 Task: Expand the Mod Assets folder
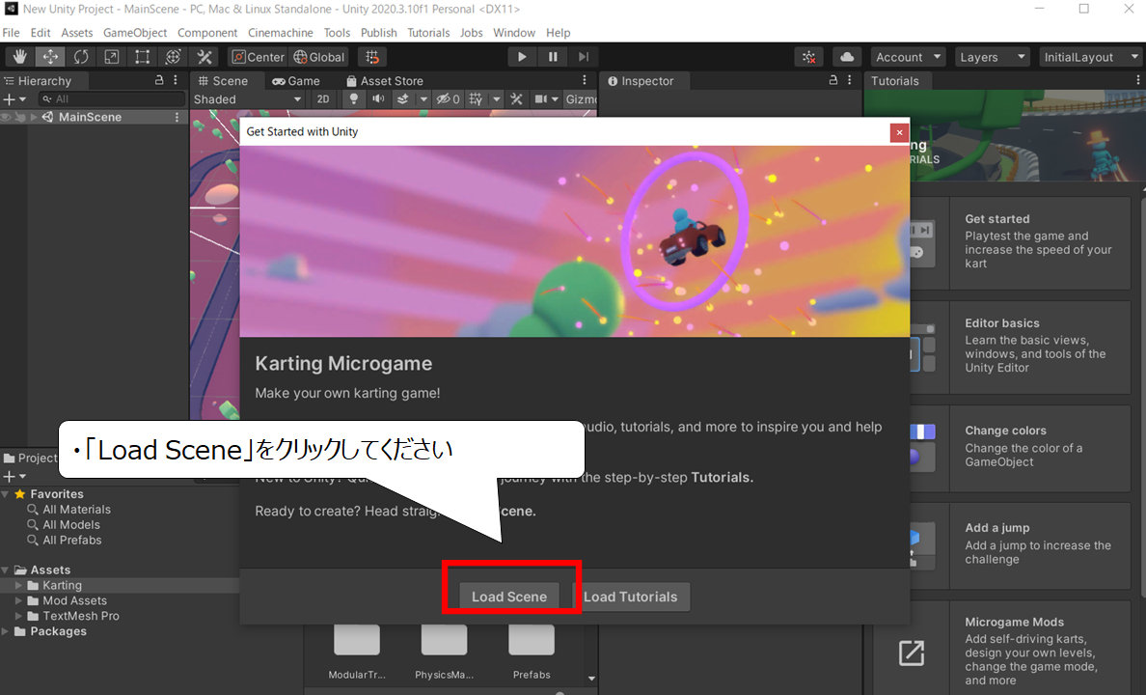pos(19,600)
